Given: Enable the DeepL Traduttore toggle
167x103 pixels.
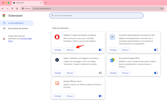Looking at the screenshot, I should coord(101,73).
